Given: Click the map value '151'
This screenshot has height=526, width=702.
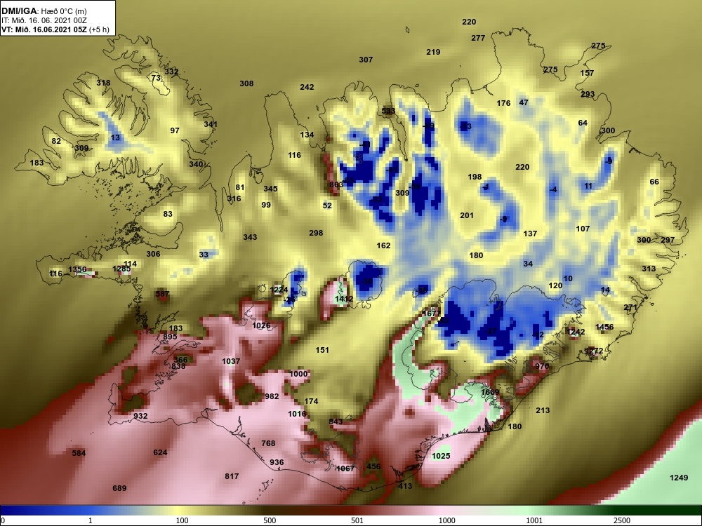Looking at the screenshot, I should pos(322,350).
